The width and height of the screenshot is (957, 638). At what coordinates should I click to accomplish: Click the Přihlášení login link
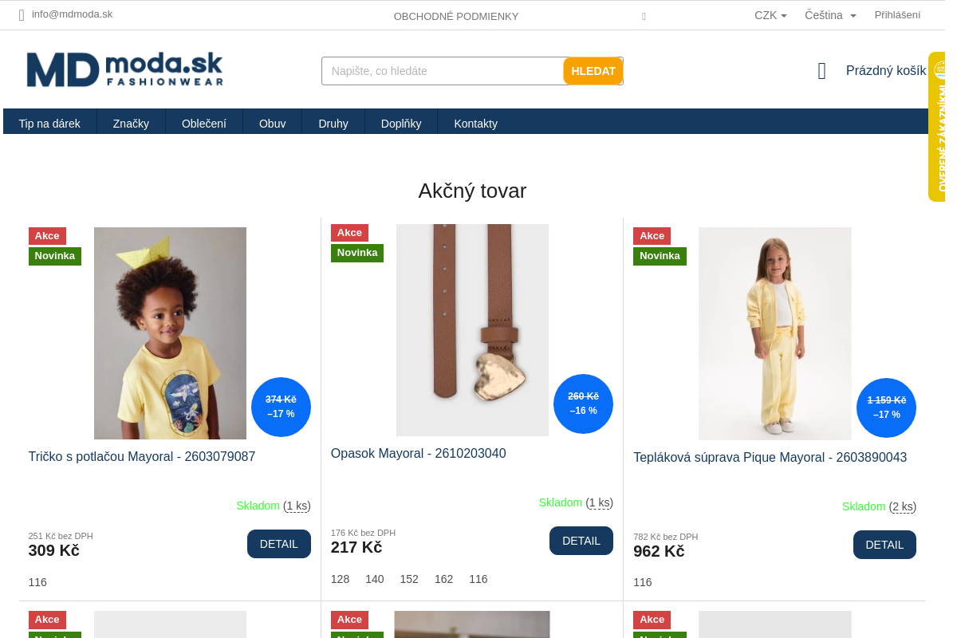[897, 14]
